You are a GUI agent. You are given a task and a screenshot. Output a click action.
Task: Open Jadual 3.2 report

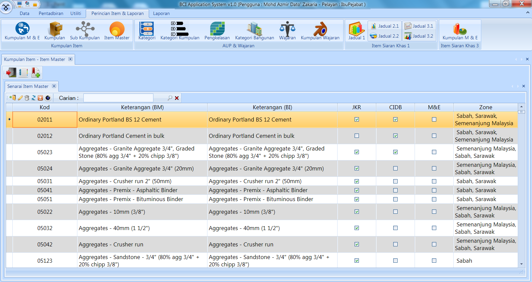pyautogui.click(x=419, y=36)
